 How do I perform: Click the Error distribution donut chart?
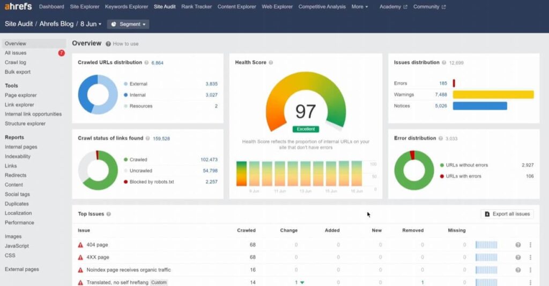[x=414, y=171]
